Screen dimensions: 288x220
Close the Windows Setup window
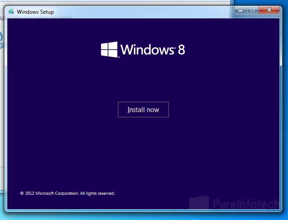click(x=269, y=10)
